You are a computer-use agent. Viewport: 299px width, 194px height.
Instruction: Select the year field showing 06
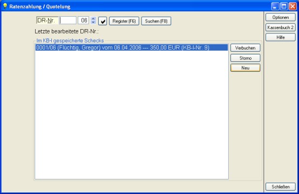[x=83, y=20]
